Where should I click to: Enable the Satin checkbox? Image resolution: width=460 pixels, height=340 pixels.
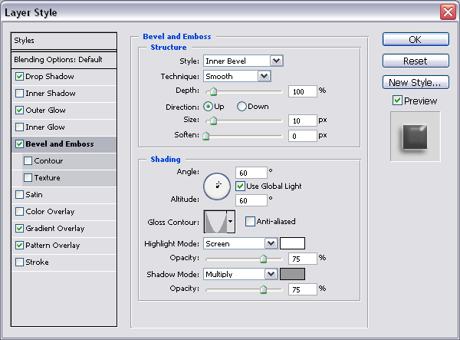coord(19,195)
